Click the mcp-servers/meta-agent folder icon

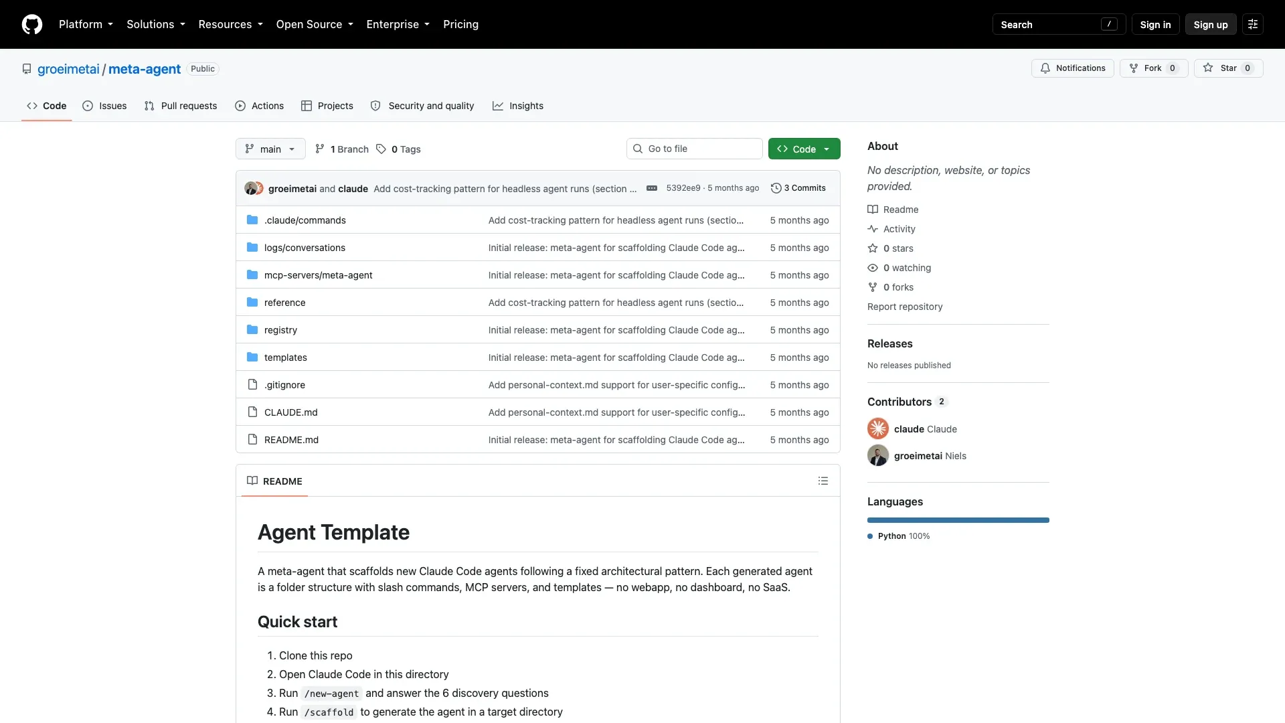(x=252, y=275)
